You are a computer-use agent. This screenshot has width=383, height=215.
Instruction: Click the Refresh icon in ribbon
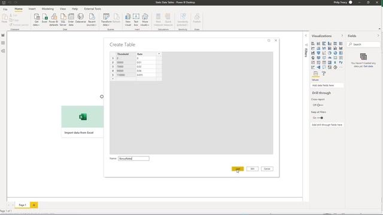point(116,19)
